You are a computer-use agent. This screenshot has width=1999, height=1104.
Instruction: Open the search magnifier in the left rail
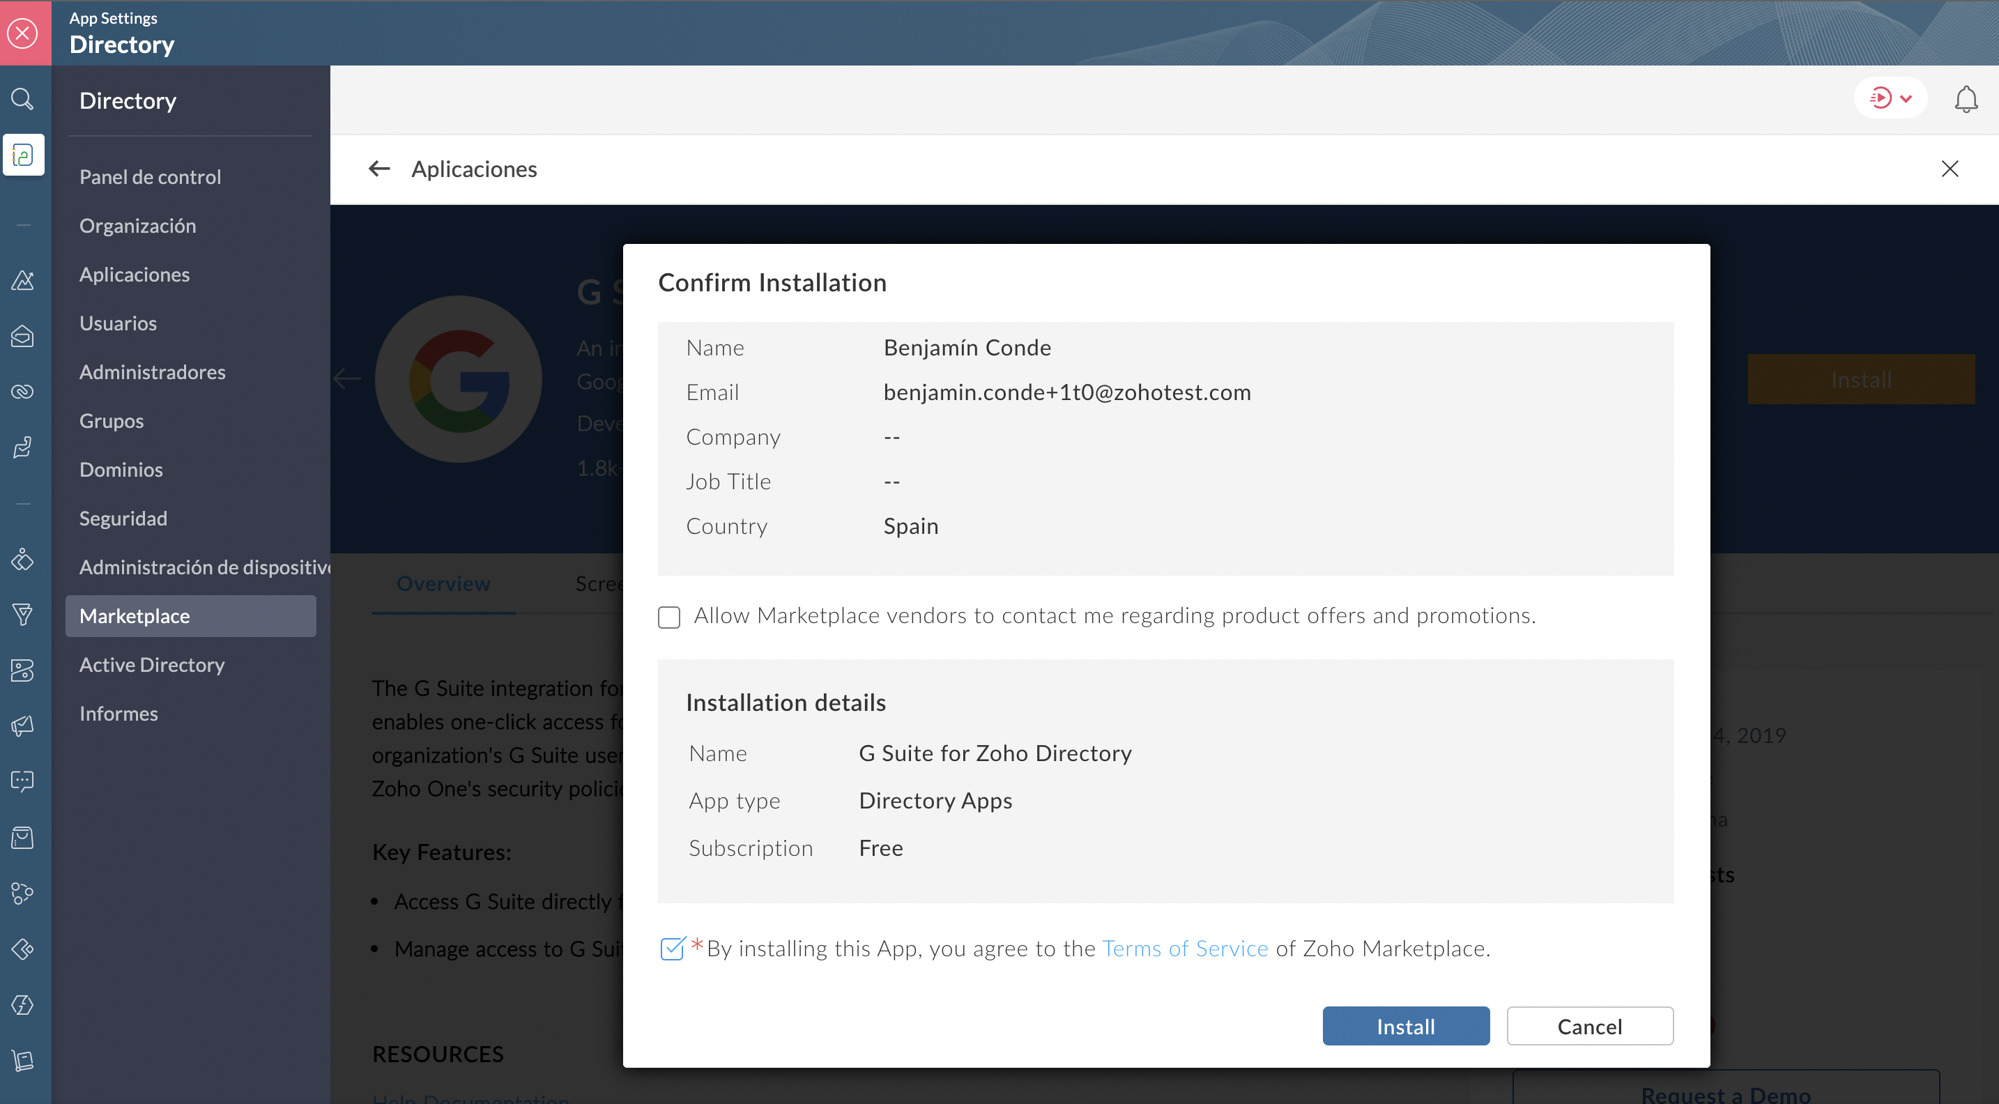pyautogui.click(x=22, y=98)
